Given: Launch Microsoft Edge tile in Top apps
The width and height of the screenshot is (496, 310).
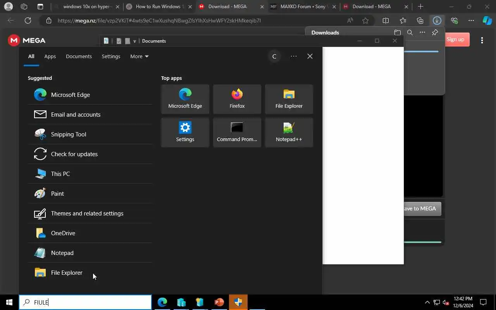Looking at the screenshot, I should click(185, 99).
